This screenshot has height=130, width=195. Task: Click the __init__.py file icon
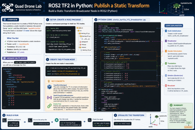point(82,39)
